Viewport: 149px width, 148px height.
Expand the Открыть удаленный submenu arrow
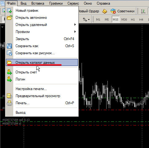click(x=75, y=25)
